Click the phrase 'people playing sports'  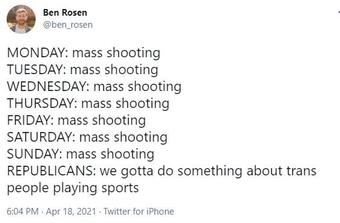[73, 188]
